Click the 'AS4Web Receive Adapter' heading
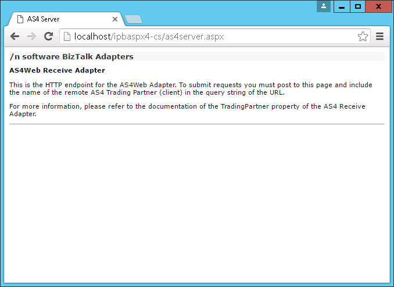 (57, 70)
